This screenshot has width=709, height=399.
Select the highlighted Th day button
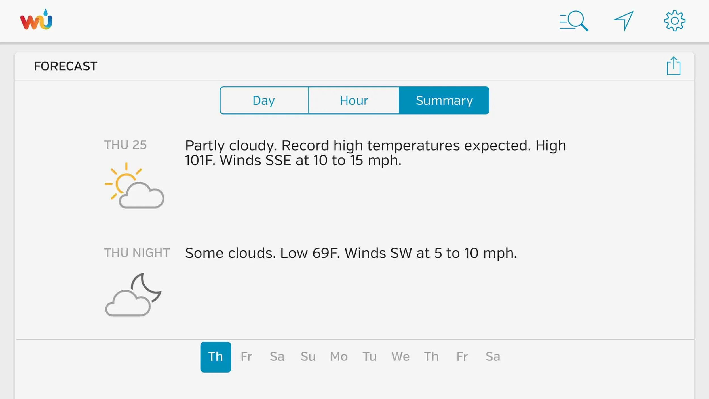[216, 357]
